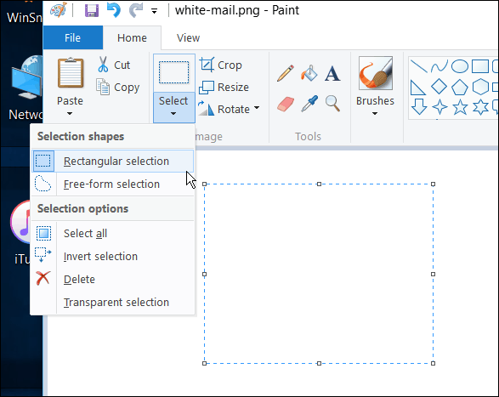Image resolution: width=499 pixels, height=397 pixels.
Task: Expand the Paste dropdown arrow
Action: [x=70, y=114]
